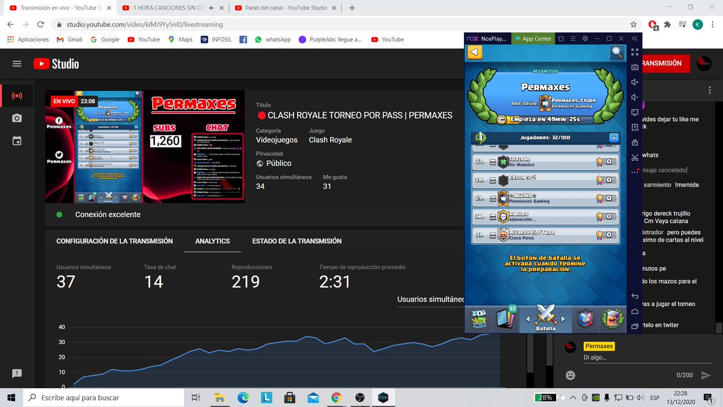Open the Aplicaciones apps shortcut

click(28, 40)
